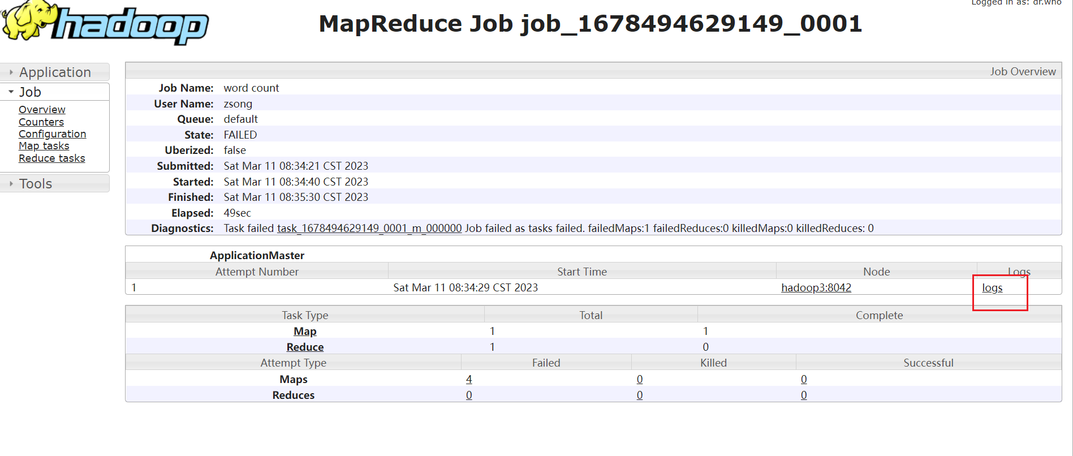This screenshot has width=1073, height=456.
Task: Click the Hadoop elephant logo
Action: tap(105, 23)
